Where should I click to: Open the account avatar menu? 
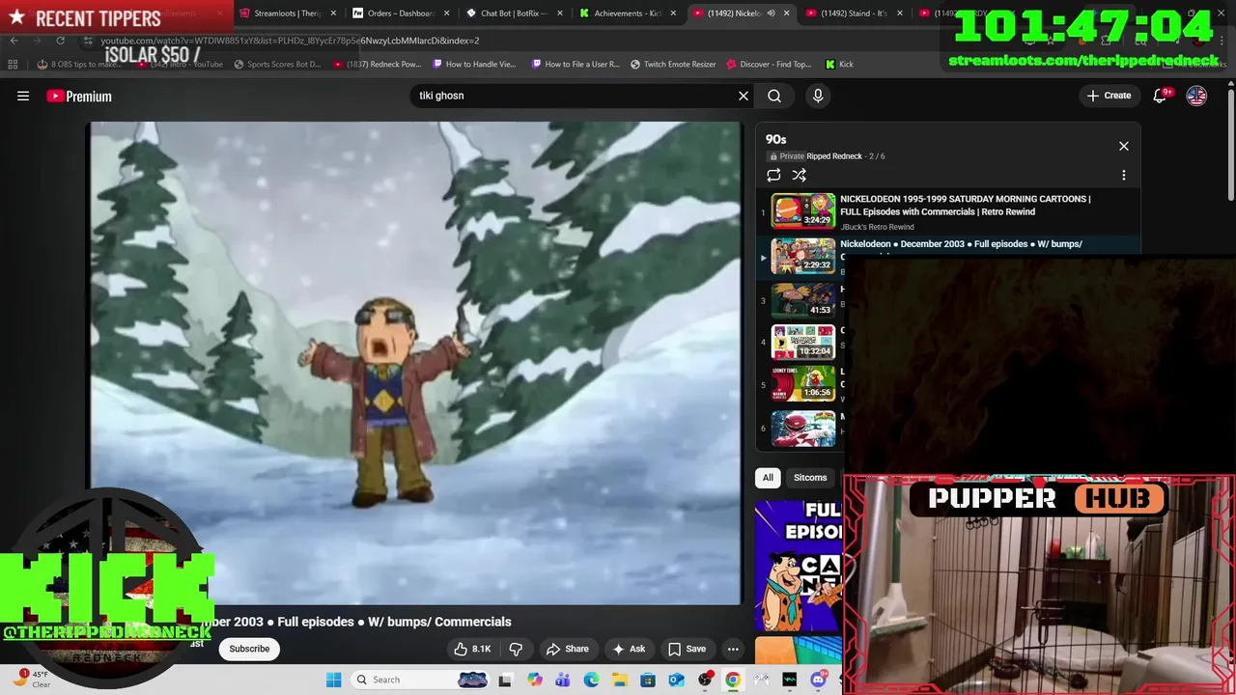click(x=1196, y=96)
